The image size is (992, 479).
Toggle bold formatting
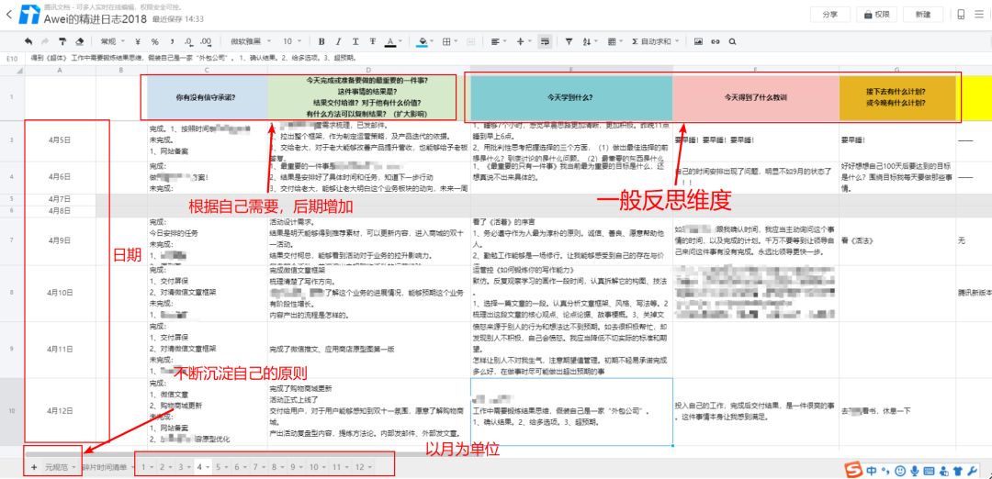(321, 41)
